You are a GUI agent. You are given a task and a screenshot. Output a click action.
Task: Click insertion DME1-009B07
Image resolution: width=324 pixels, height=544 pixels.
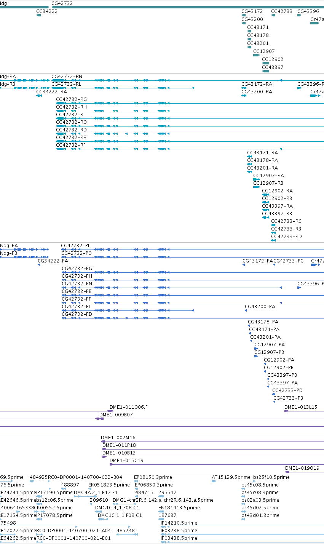[116, 415]
